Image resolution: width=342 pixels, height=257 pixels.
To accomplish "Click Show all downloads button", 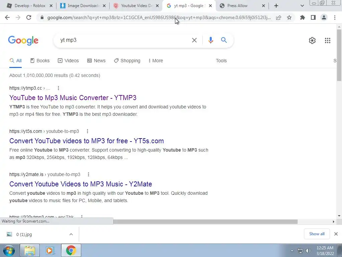I will click(x=317, y=234).
